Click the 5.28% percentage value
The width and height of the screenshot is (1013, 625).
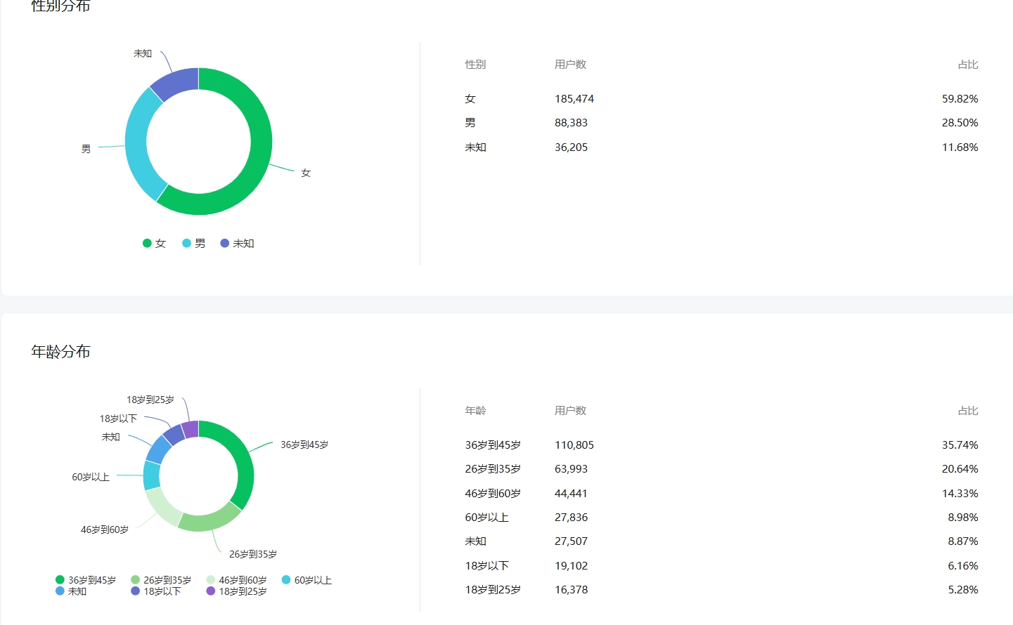[963, 590]
